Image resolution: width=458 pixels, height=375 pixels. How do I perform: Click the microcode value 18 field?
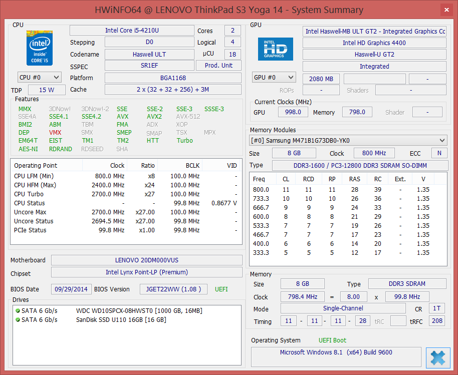[233, 54]
